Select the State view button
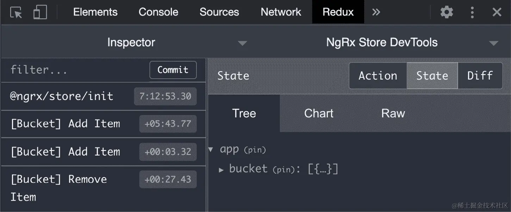This screenshot has width=511, height=212. [432, 75]
